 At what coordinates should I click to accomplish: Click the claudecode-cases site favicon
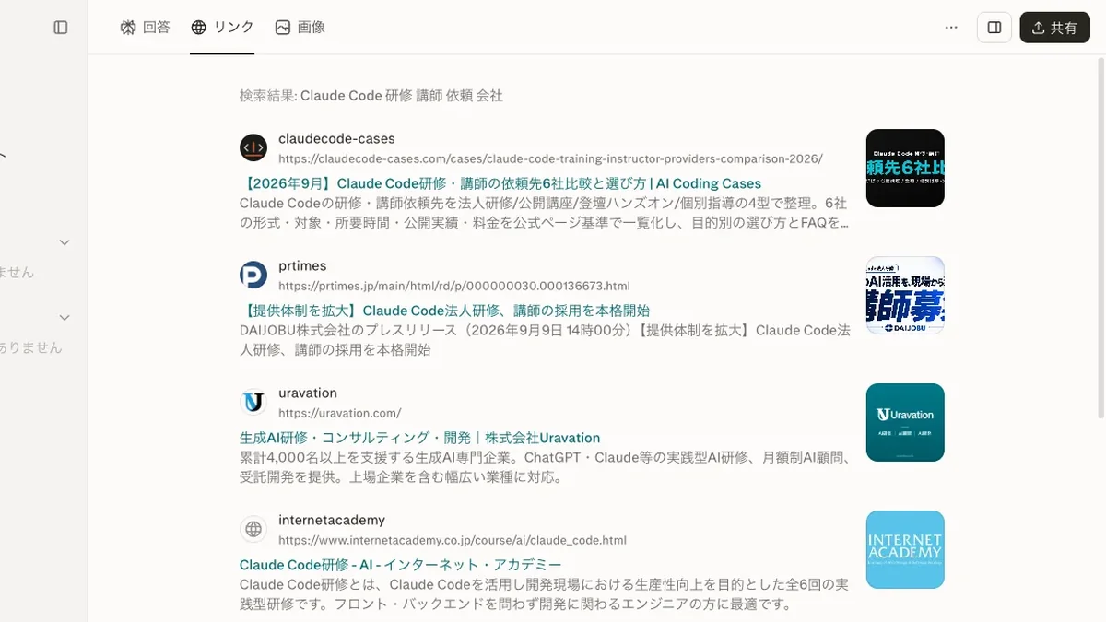point(253,147)
